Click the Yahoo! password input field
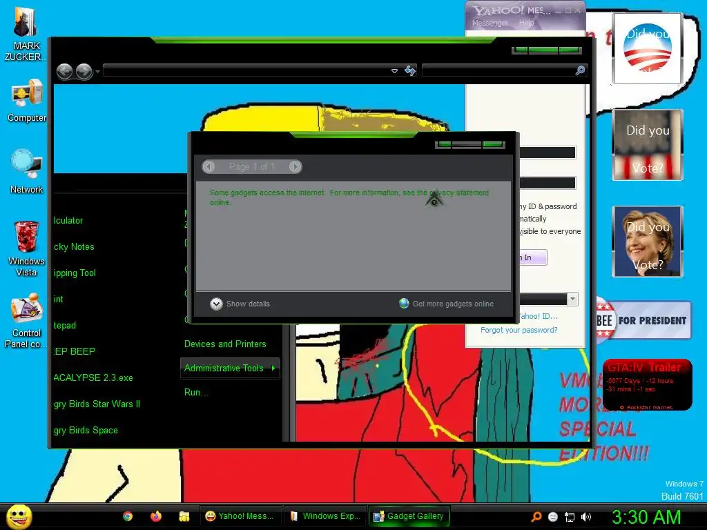Image resolution: width=707 pixels, height=530 pixels. point(548,182)
